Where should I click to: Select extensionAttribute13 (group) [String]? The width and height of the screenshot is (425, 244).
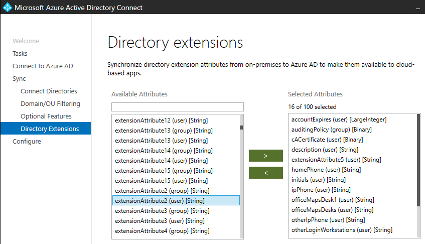coord(176,131)
